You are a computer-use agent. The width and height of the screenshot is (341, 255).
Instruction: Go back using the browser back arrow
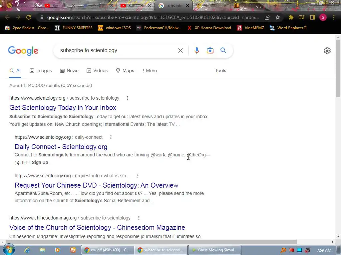point(7,17)
